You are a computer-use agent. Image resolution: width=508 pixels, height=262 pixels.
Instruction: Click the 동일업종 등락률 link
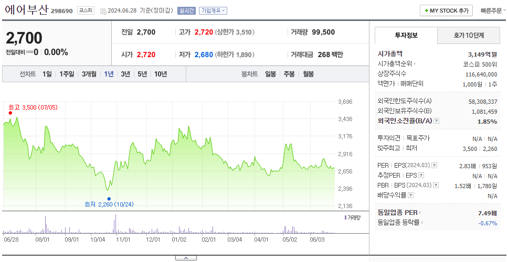(x=398, y=223)
